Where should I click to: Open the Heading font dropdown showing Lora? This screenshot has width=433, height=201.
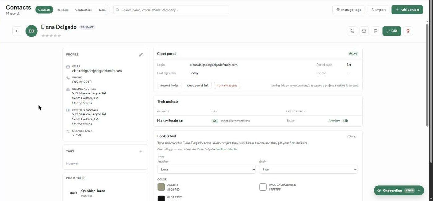click(207, 169)
